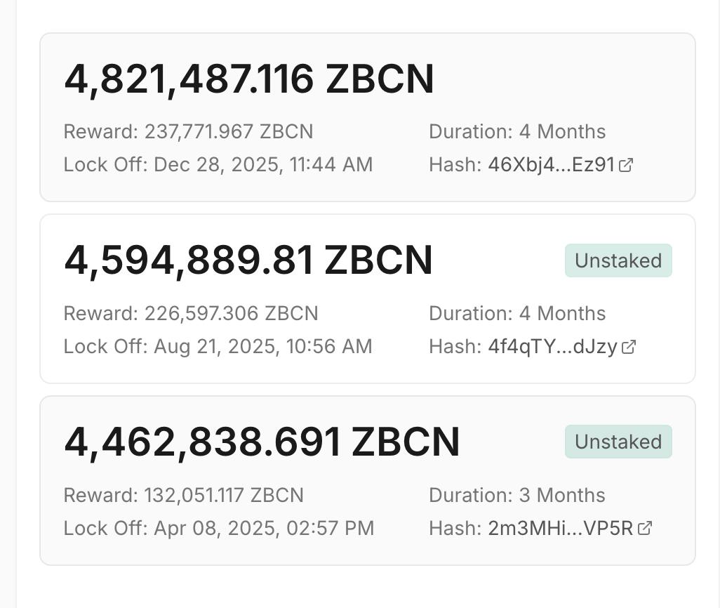Click the 4f4qTY...dJzy hash link
Screen dimensions: 720x608
point(552,347)
